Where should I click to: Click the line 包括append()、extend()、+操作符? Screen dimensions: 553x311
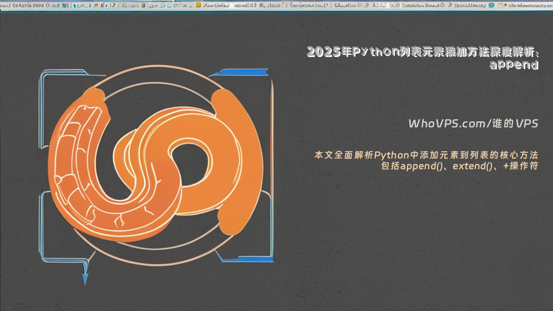tap(460, 166)
